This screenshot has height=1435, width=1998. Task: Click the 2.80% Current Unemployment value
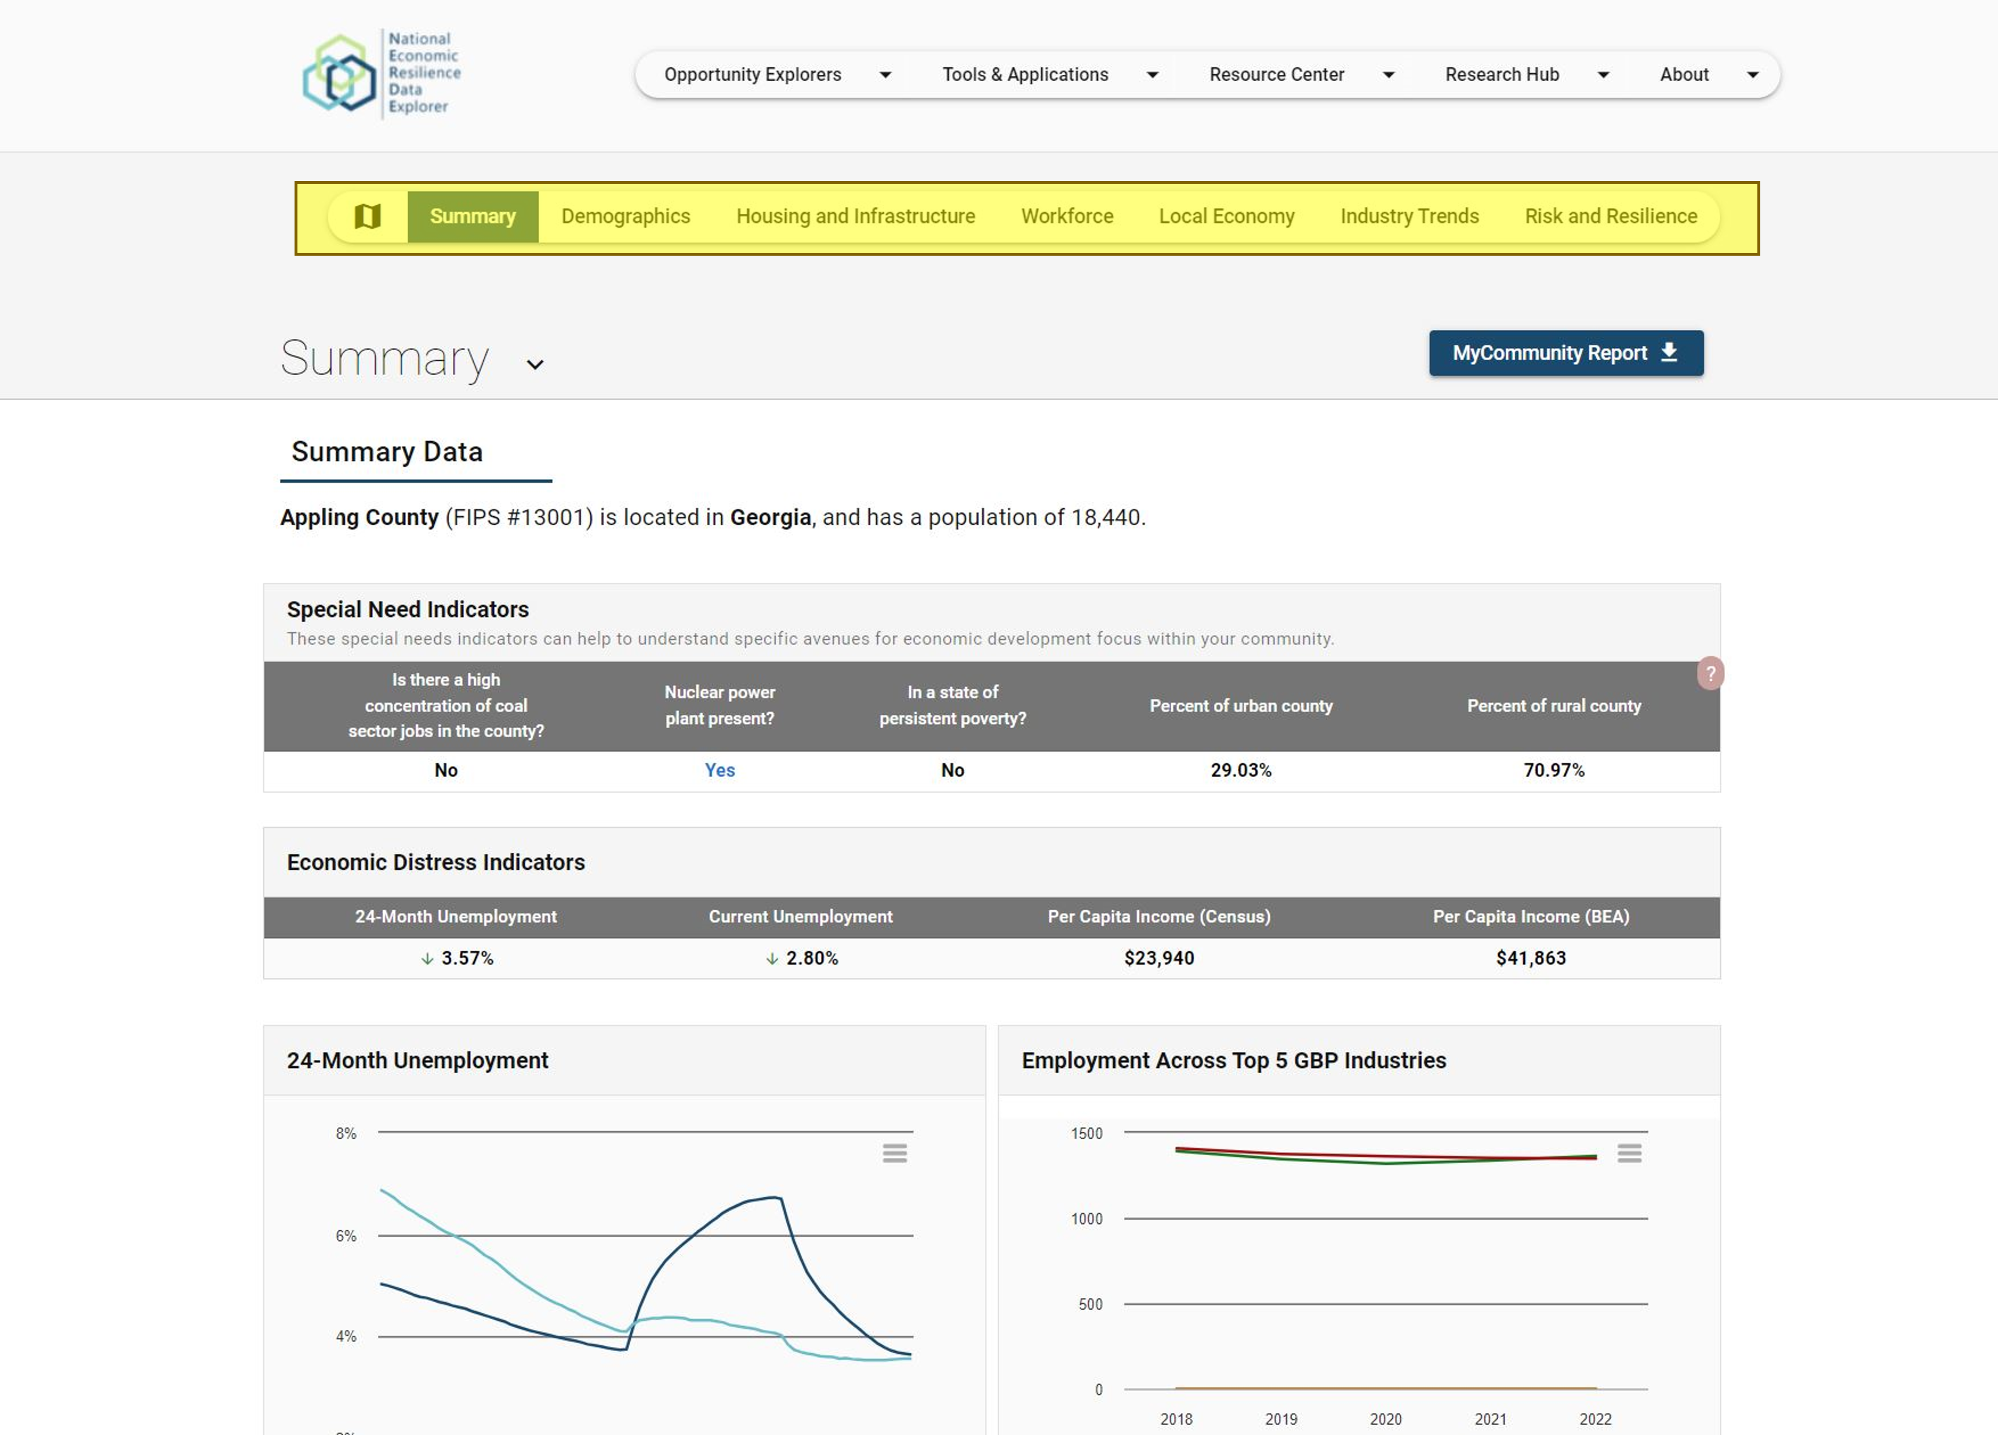tap(811, 958)
